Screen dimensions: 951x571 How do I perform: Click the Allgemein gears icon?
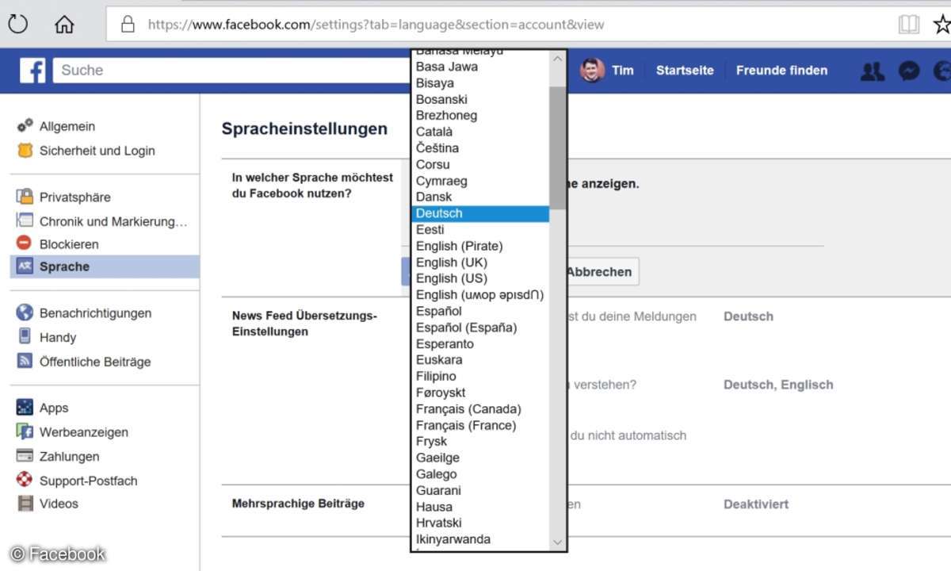pos(25,126)
